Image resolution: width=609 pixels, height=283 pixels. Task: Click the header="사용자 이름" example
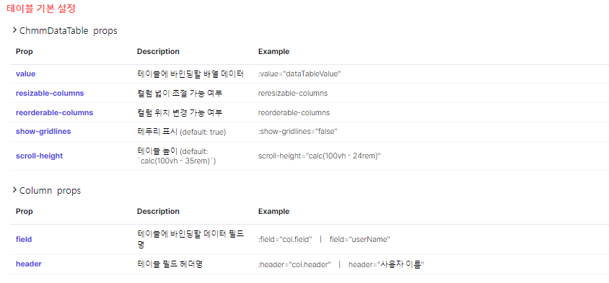(x=386, y=264)
